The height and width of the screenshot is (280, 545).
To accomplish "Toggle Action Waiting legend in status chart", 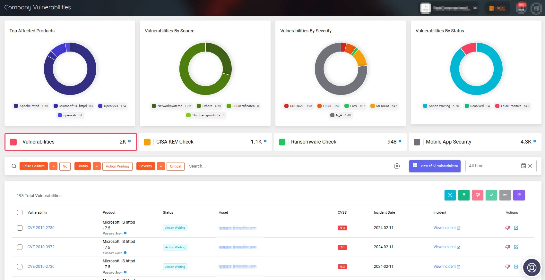I will click(x=441, y=106).
